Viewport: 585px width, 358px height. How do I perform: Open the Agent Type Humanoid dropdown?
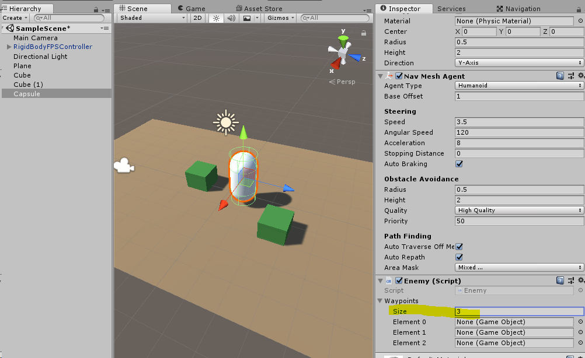[x=519, y=86]
